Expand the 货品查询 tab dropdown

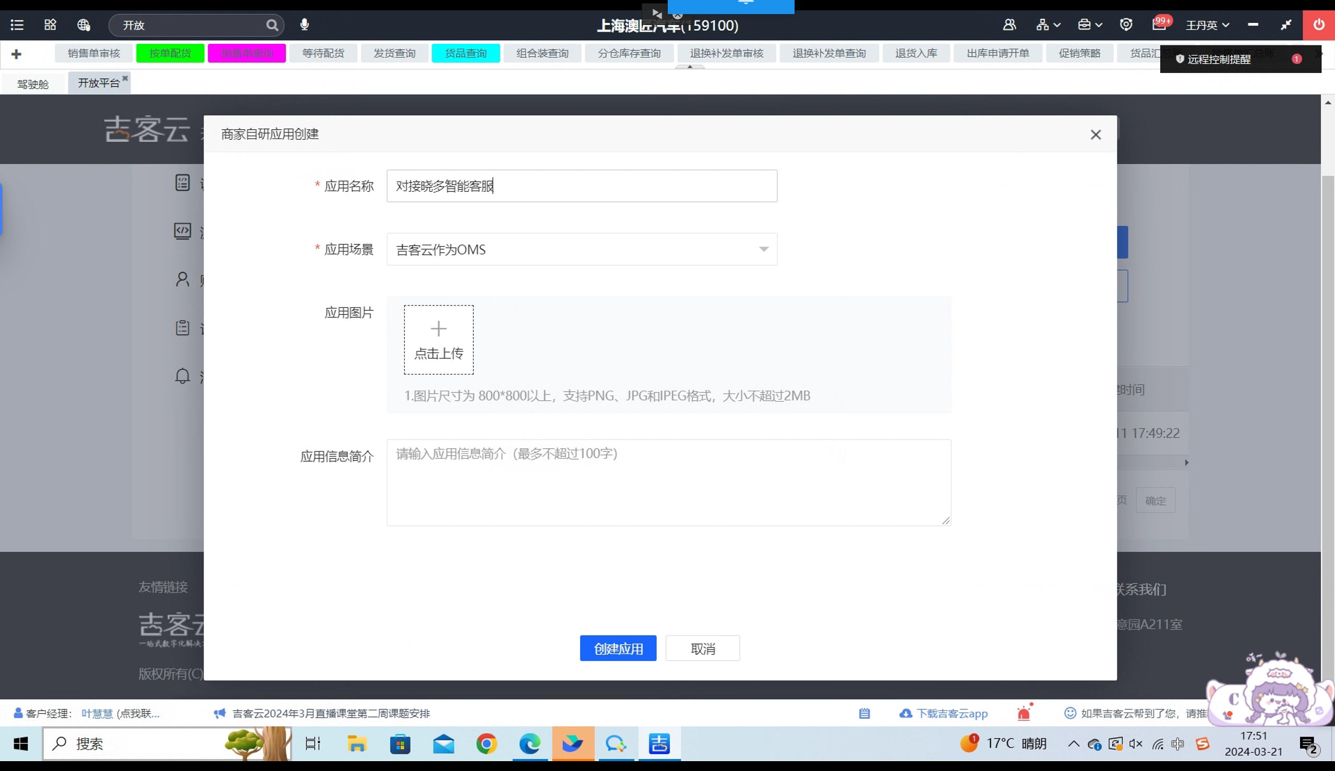[x=465, y=52]
